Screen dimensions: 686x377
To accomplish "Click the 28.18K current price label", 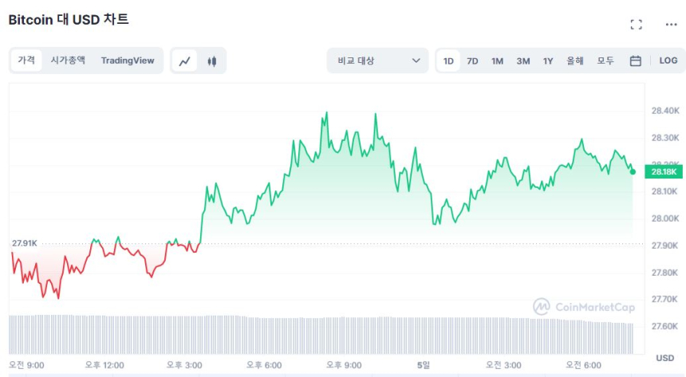I will [664, 171].
